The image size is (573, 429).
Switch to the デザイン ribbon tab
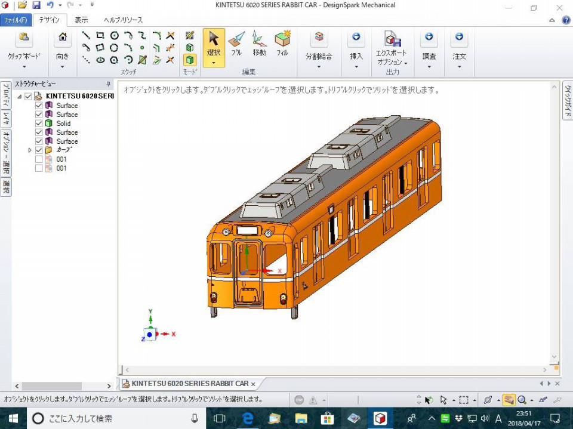(50, 20)
